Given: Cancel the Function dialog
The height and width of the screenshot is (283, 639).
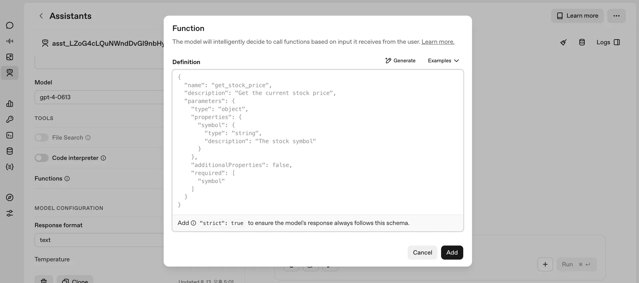Looking at the screenshot, I should click(x=422, y=252).
